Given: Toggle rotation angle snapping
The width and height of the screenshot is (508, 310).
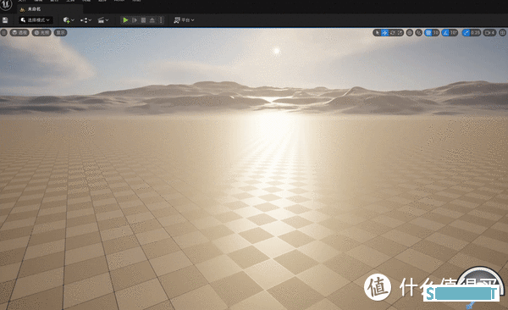Looking at the screenshot, I should pos(446,32).
